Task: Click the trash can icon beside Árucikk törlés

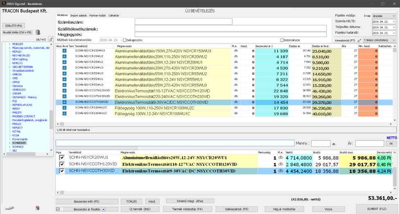Action: [x=38, y=32]
